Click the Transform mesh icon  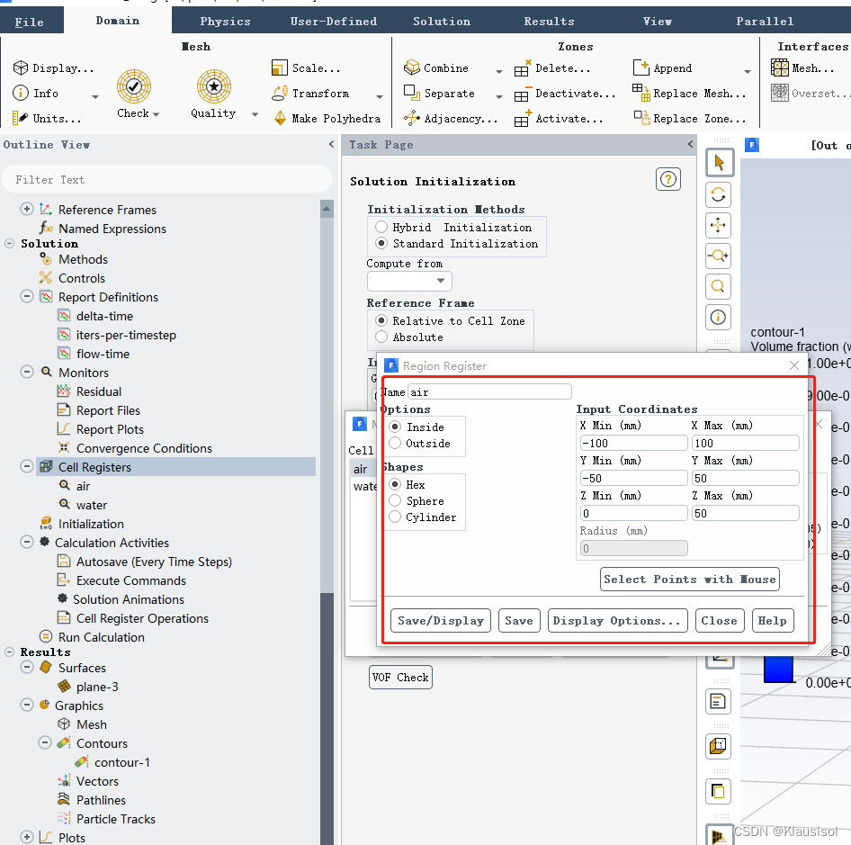[280, 94]
